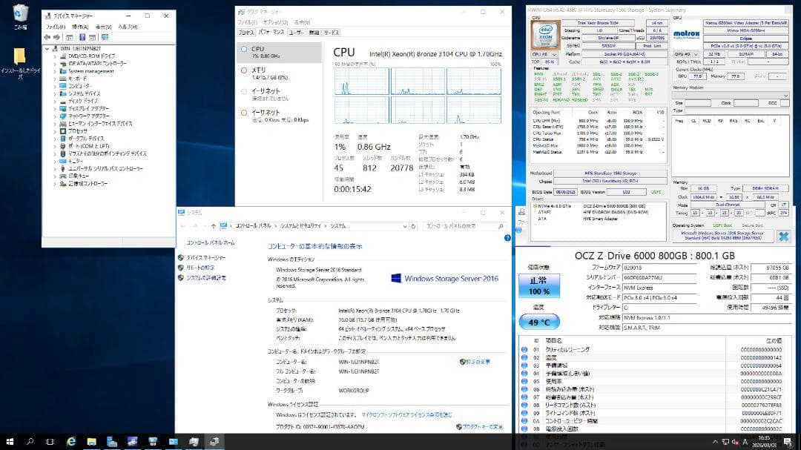801x450 pixels.
Task: Open address bar history dropdown in System window
Action: [405, 226]
